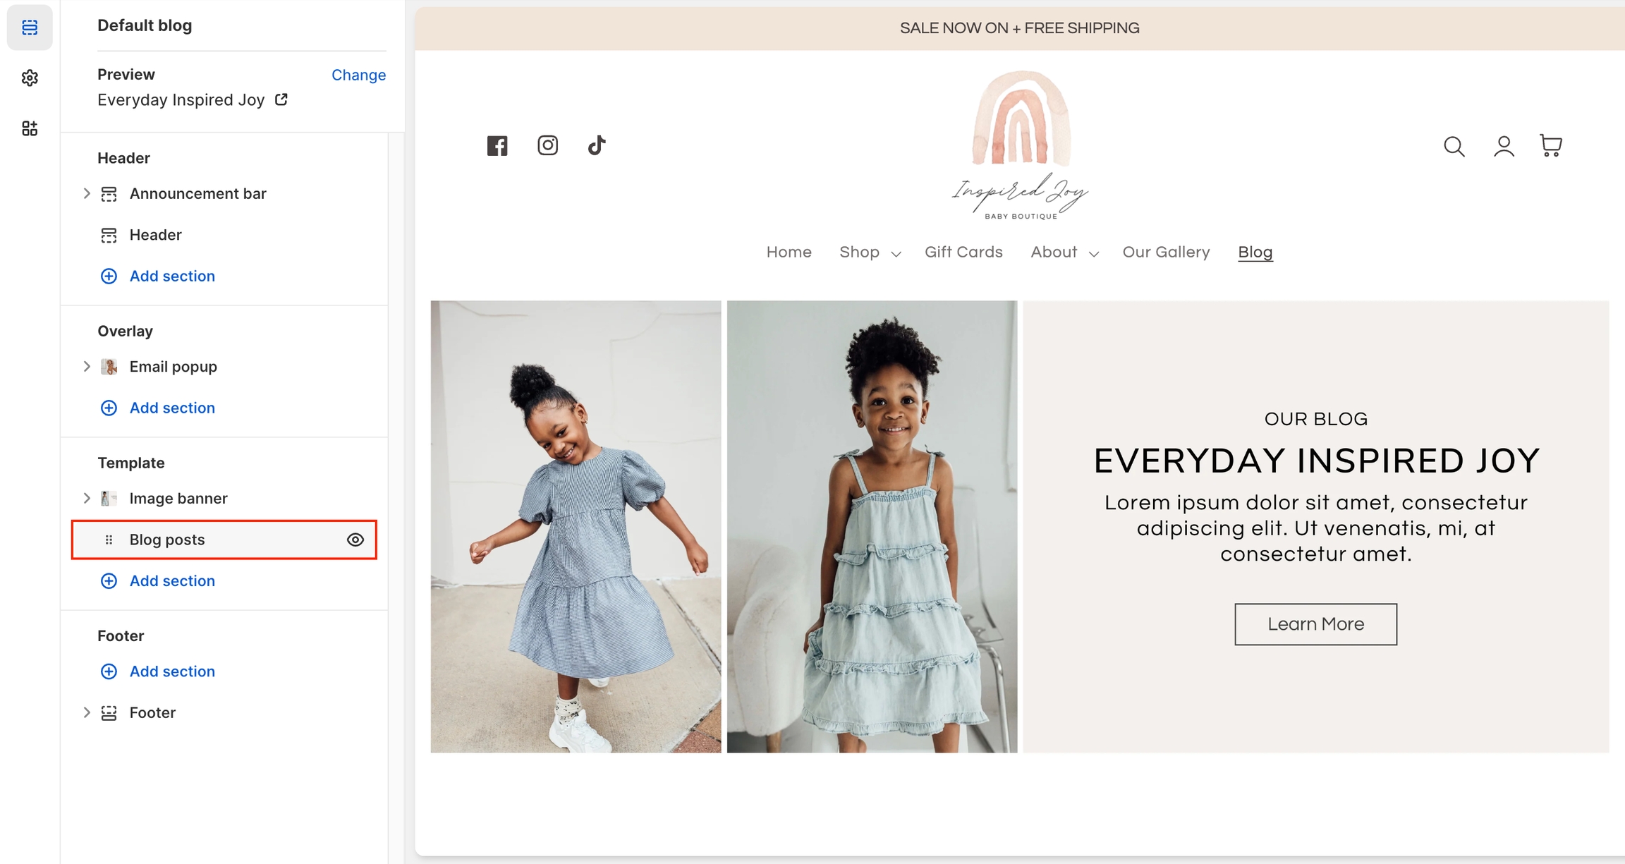Expand the Email popup section

pyautogui.click(x=87, y=367)
